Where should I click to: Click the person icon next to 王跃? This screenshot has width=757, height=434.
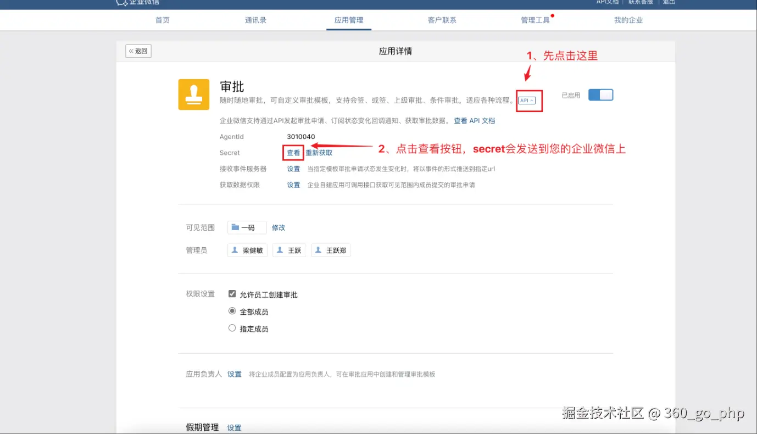tap(280, 251)
